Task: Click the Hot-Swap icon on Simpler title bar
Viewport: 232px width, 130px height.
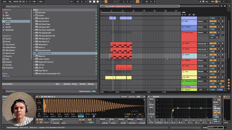Action: tap(142, 97)
